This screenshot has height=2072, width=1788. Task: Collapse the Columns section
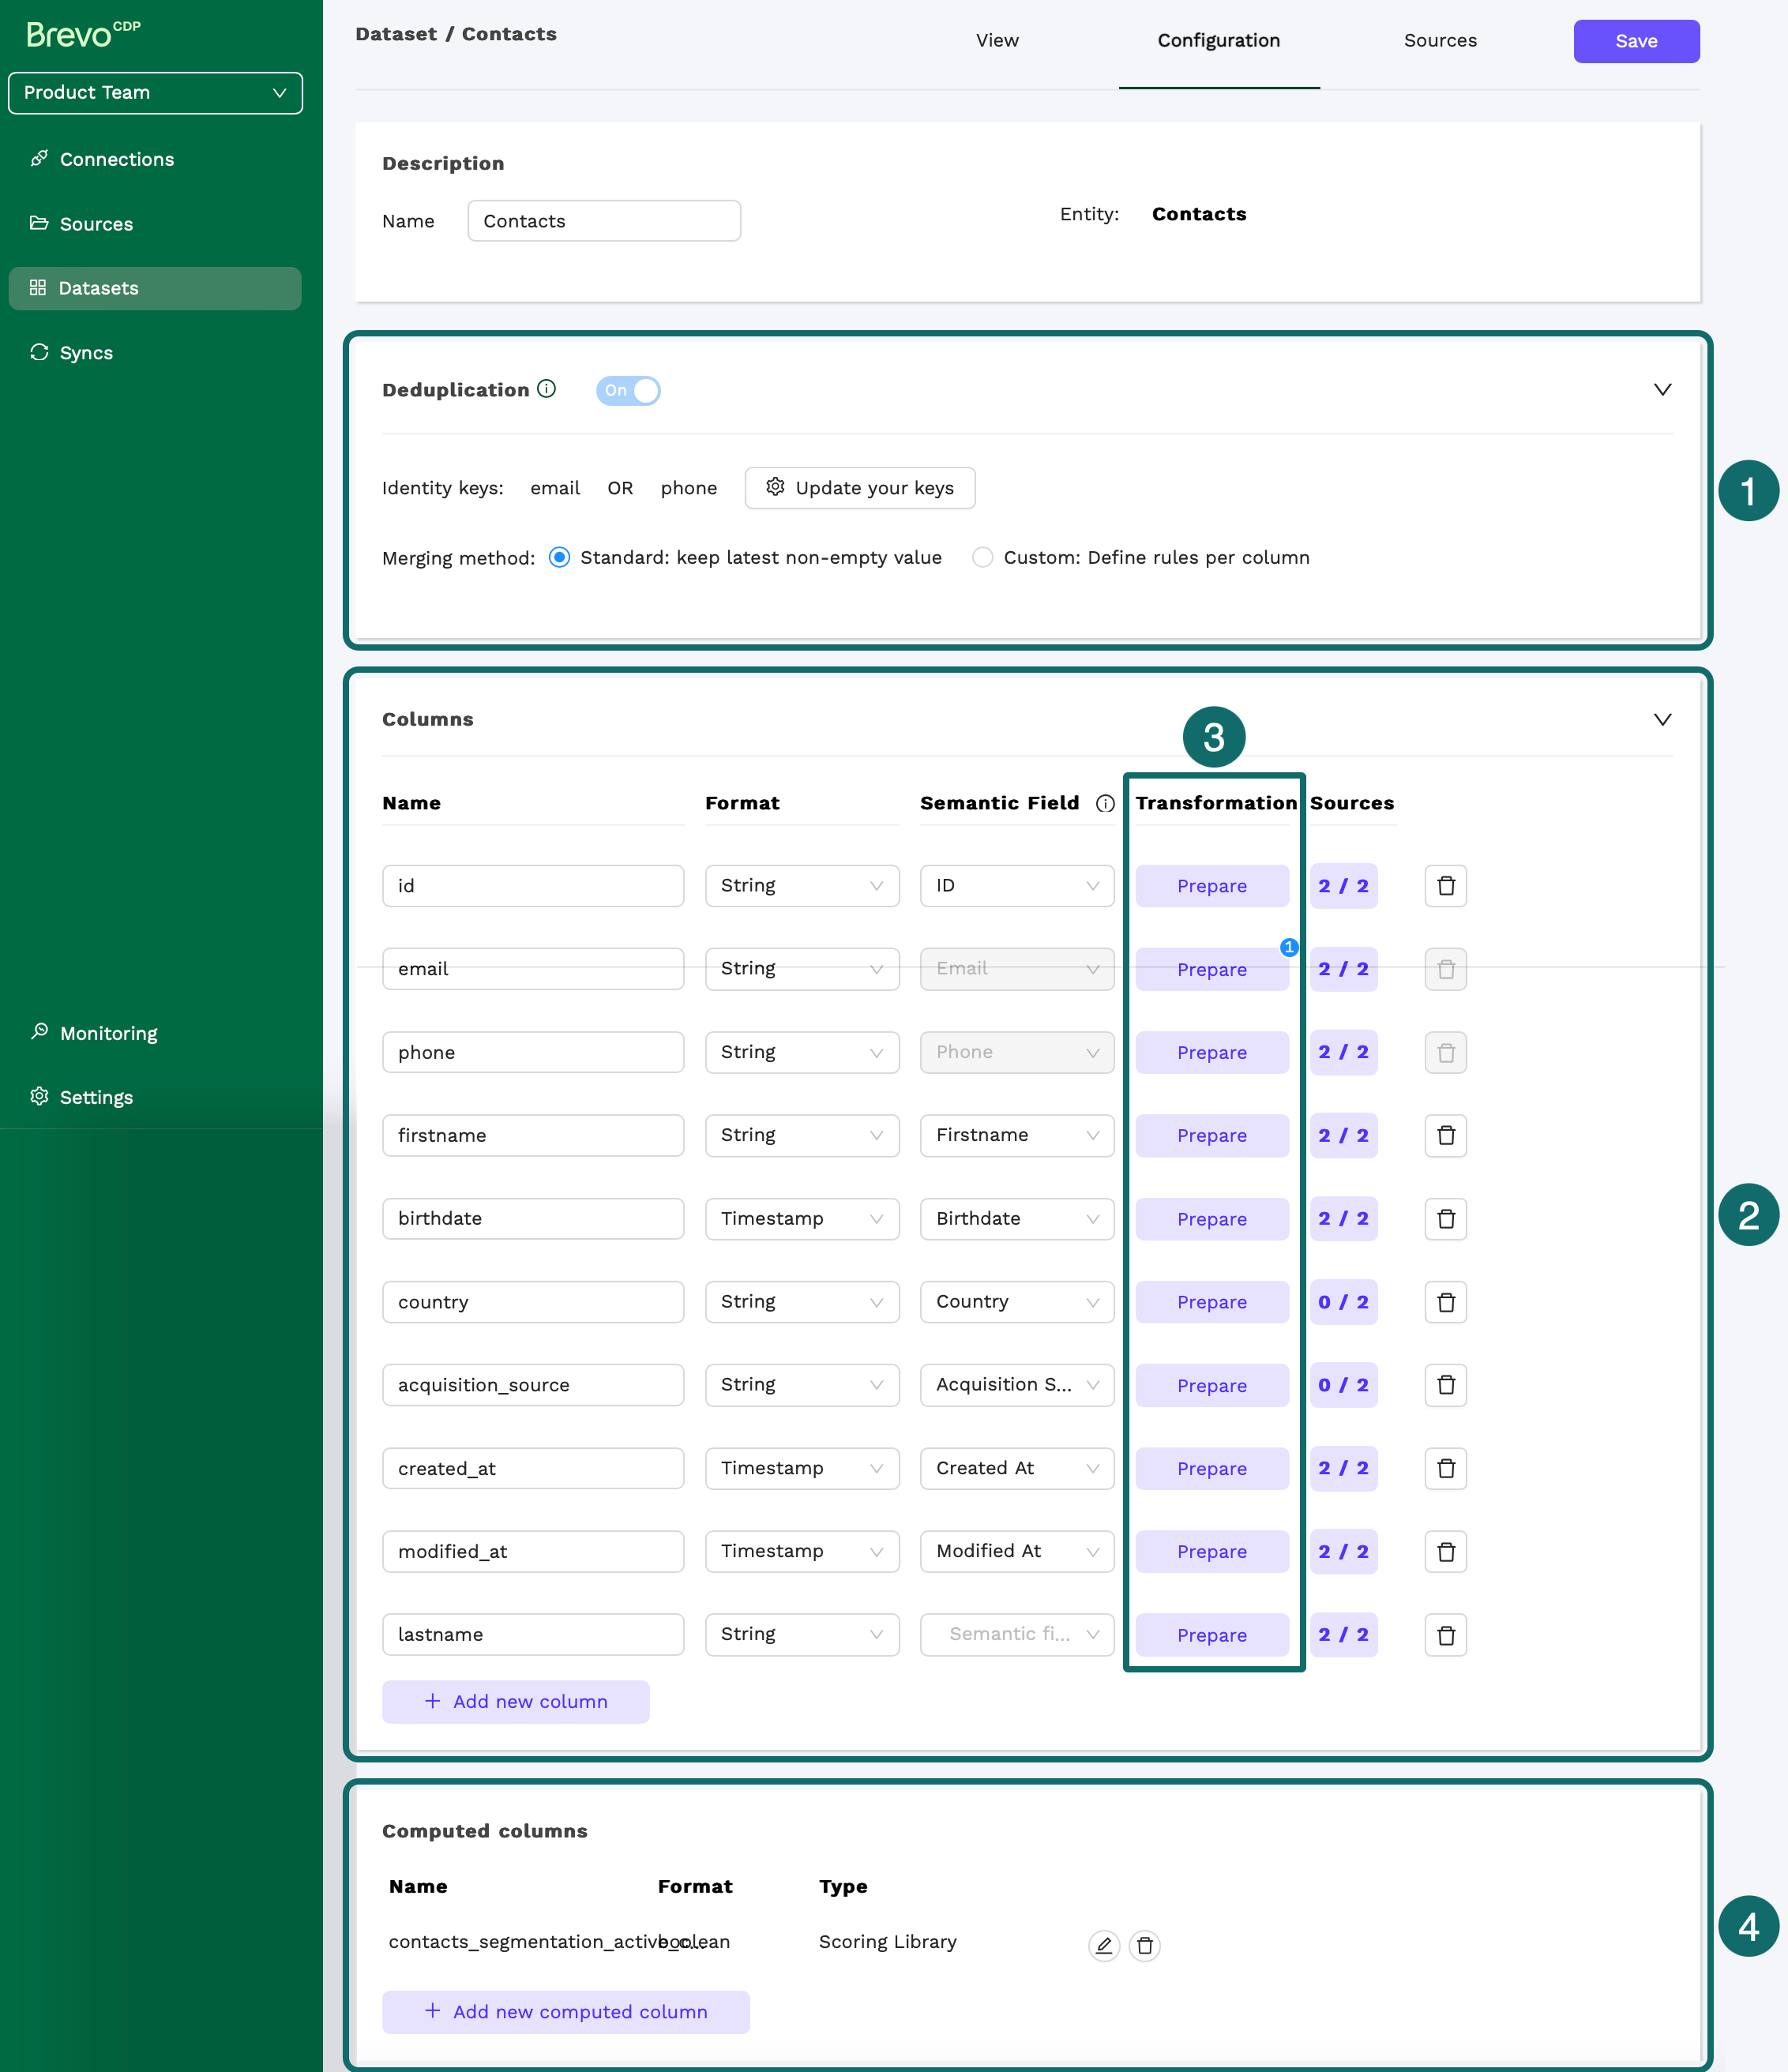point(1662,718)
